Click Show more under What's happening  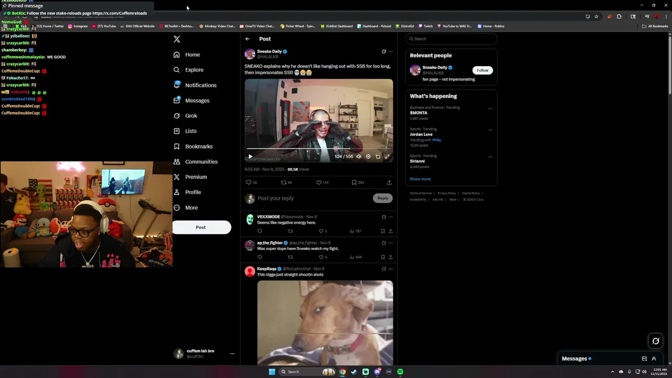(x=420, y=179)
